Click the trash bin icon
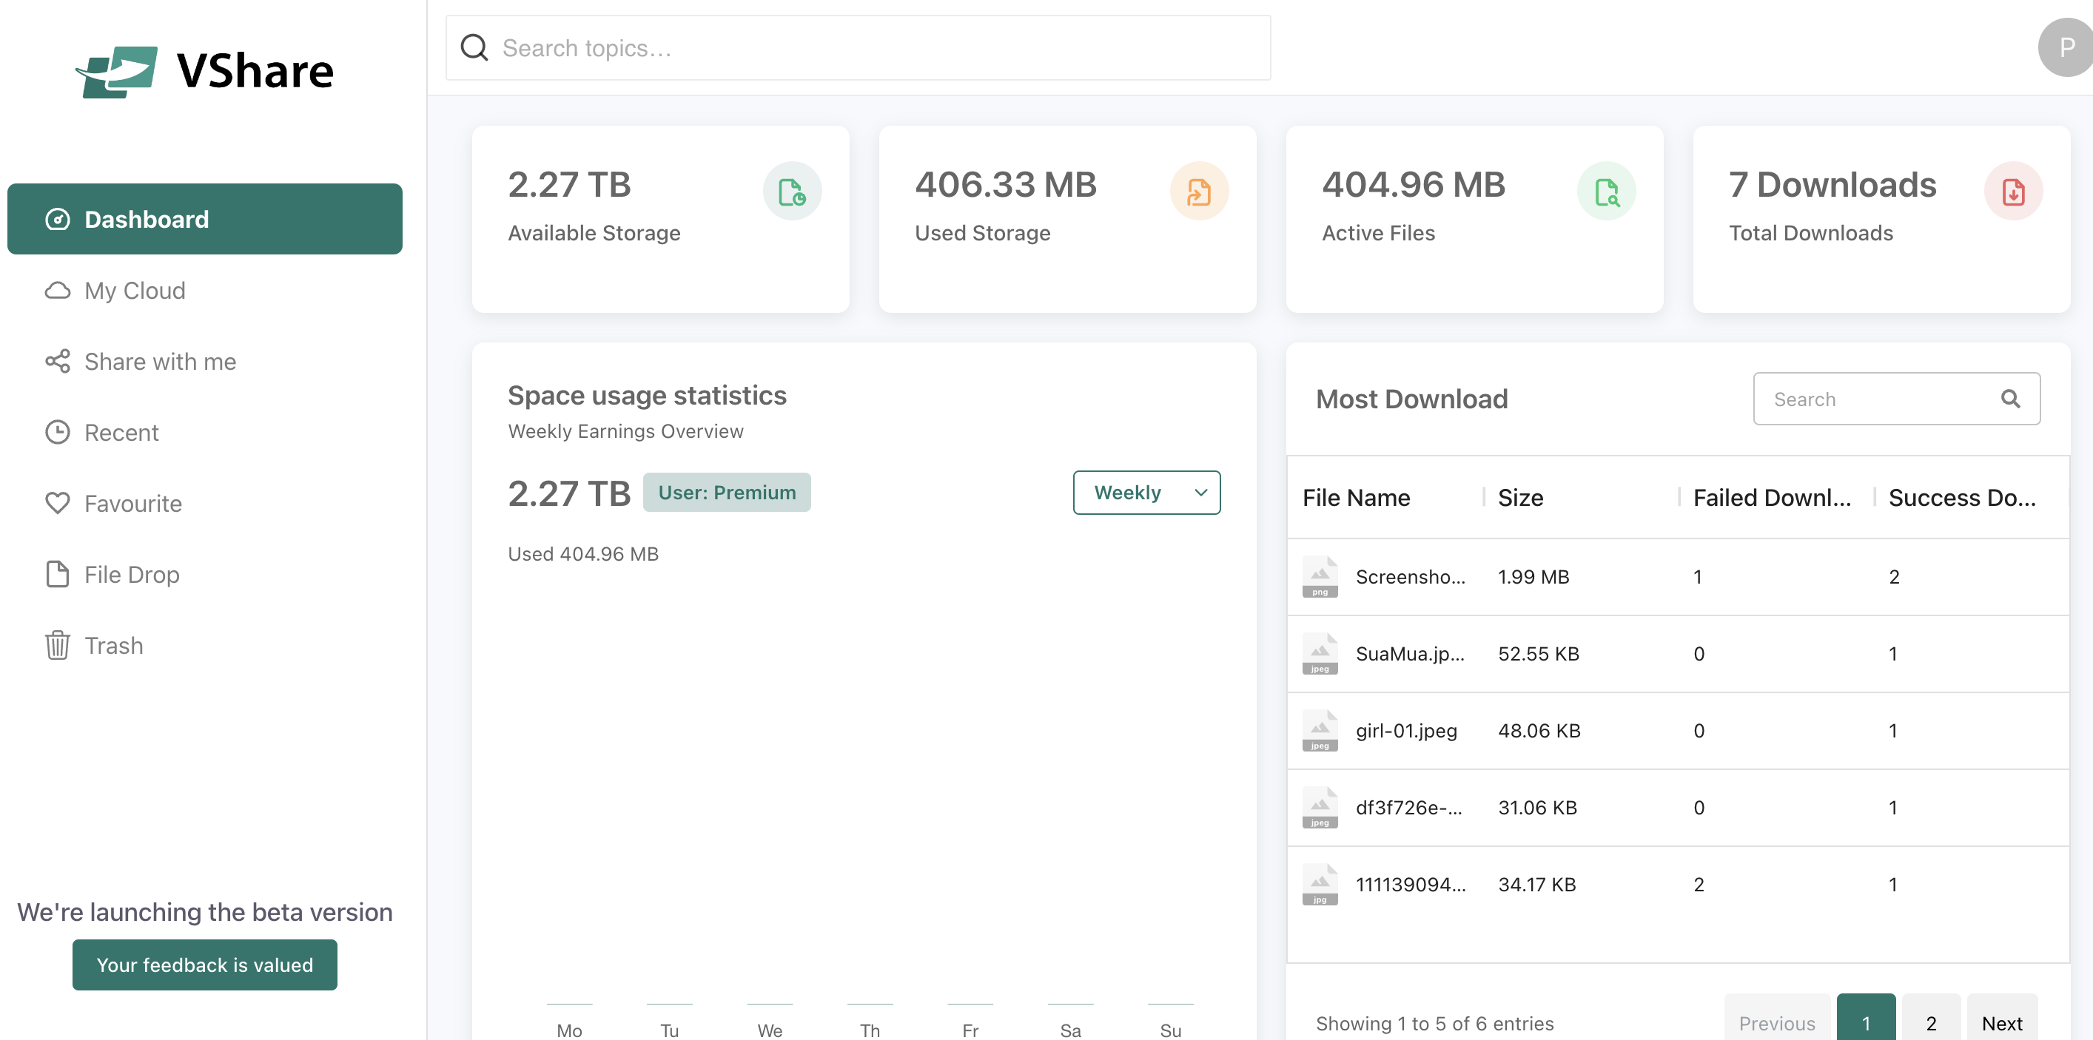 click(x=58, y=646)
